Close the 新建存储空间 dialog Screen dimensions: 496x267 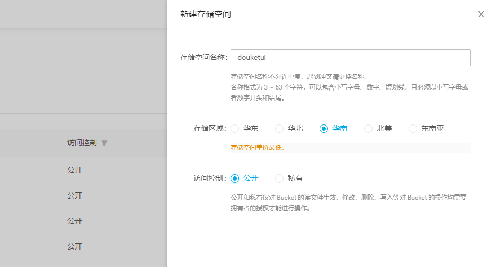481,15
